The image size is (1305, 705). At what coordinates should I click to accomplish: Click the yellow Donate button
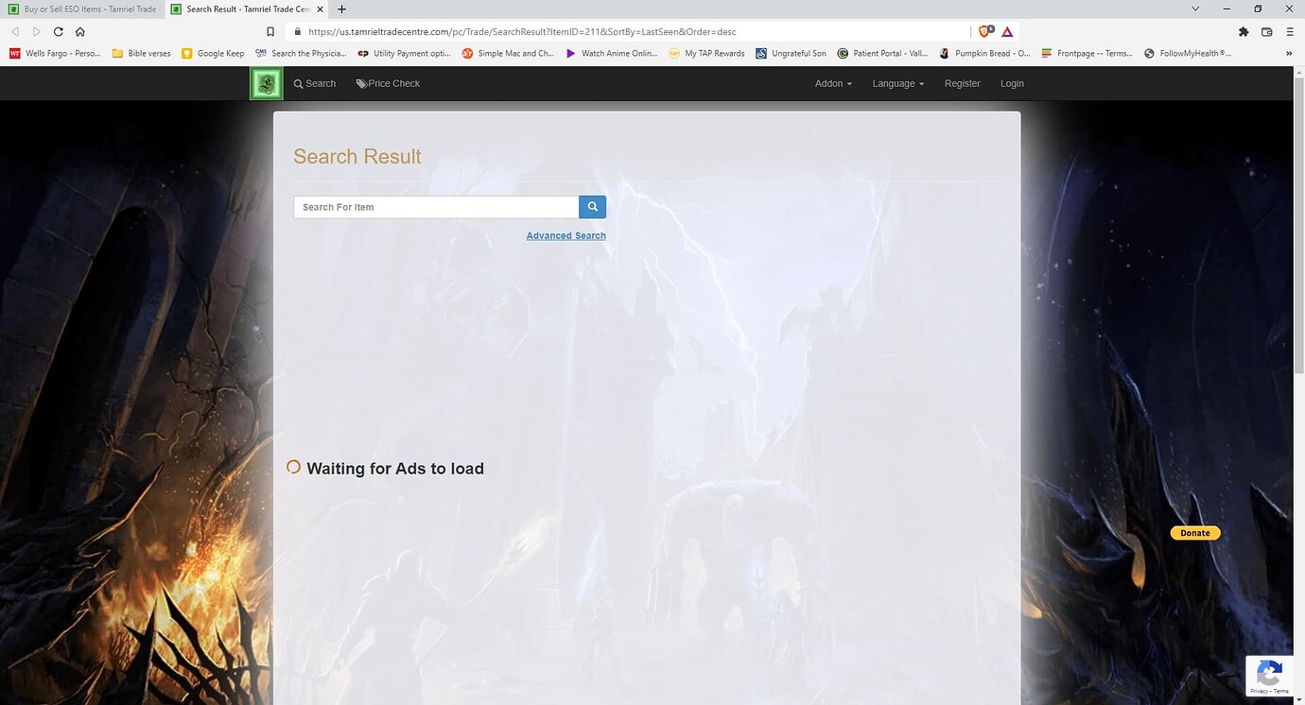[1195, 533]
